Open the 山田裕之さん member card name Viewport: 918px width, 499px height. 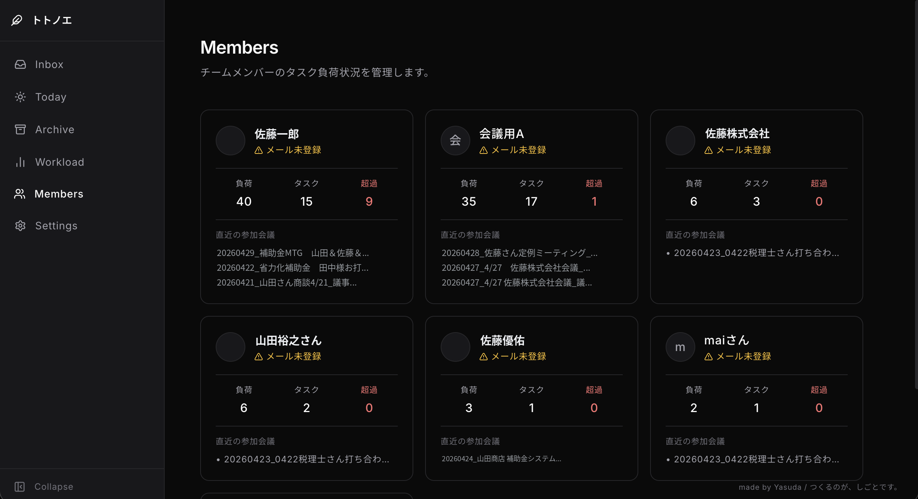288,340
